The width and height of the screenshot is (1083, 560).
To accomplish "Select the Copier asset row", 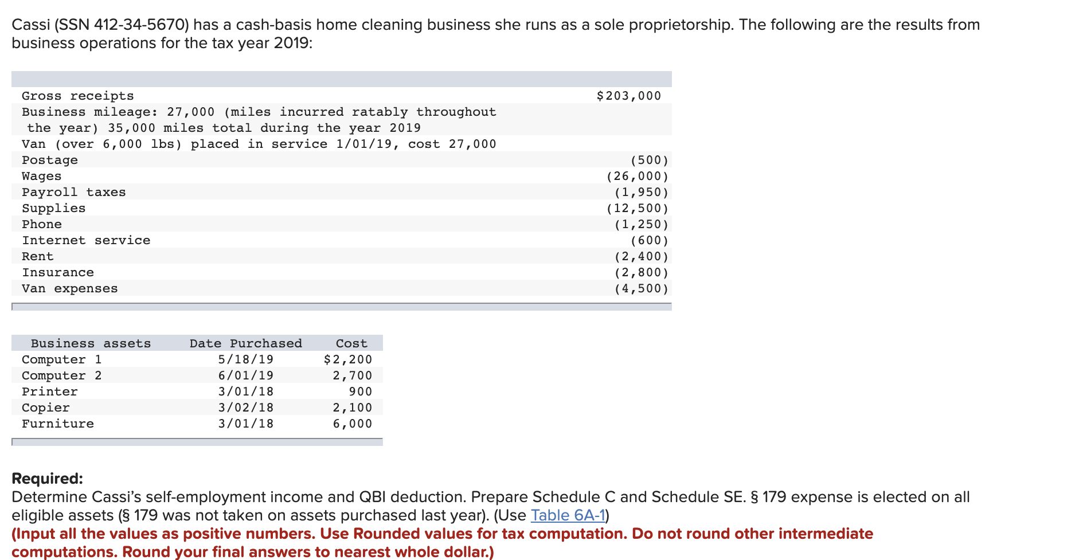I will point(197,408).
